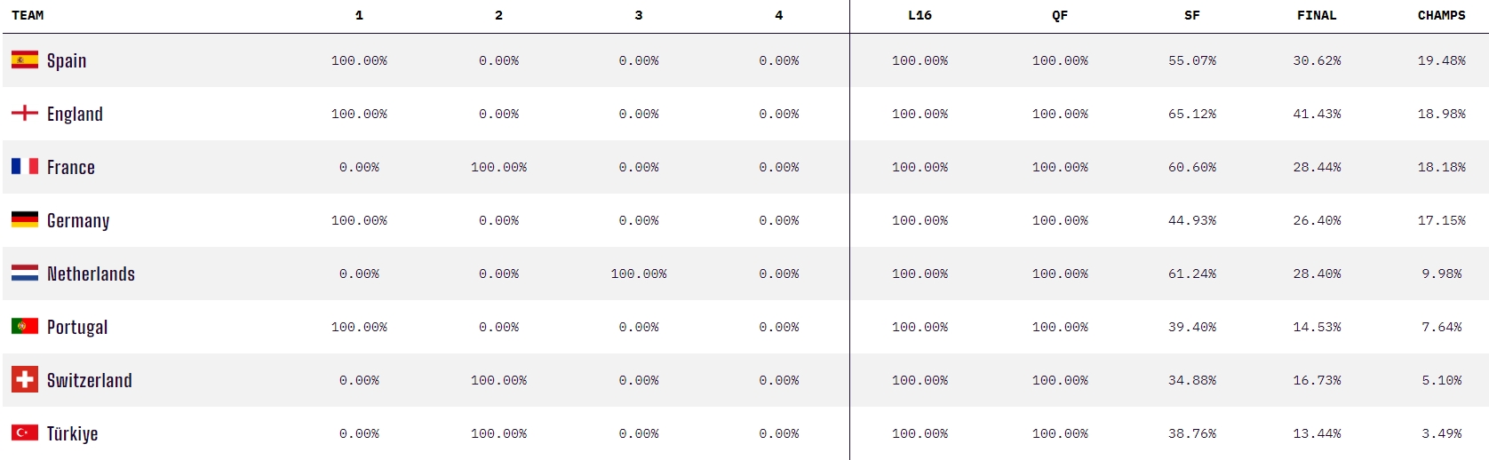Click the Switzerland flag icon
Screen dimensions: 1489x460
point(25,379)
